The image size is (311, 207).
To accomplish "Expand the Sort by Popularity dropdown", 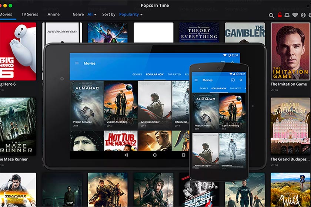I will 131,14.
